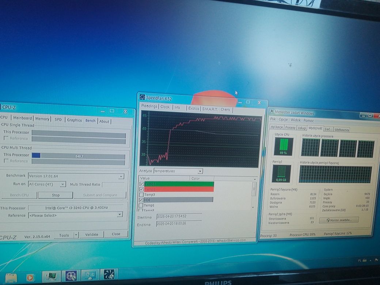Open the S.M.A.R.T. tab in SpeedFan
380x285 pixels.
tap(210, 109)
